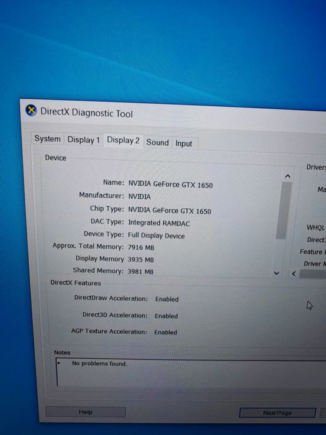Click the 3981 MB shared memory value
The height and width of the screenshot is (435, 326).
pos(140,272)
